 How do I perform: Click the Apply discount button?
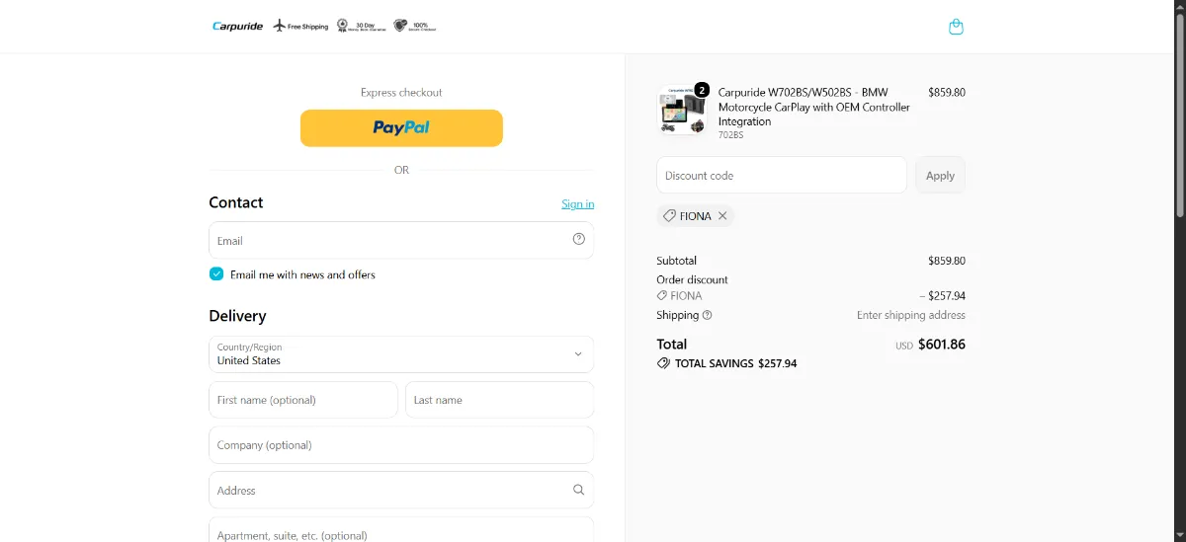(x=940, y=175)
